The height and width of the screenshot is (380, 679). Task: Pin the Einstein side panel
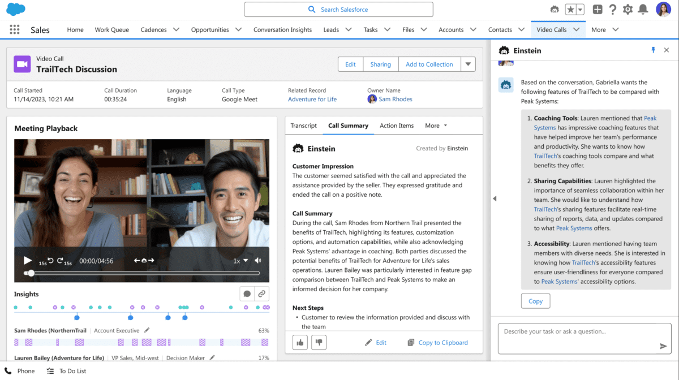(x=654, y=50)
